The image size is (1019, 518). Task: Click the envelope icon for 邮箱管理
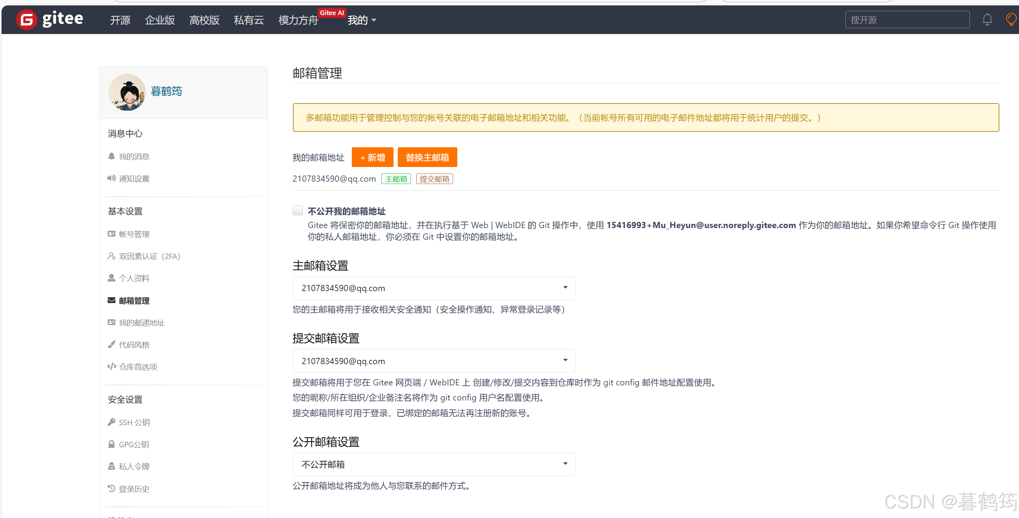coord(112,300)
